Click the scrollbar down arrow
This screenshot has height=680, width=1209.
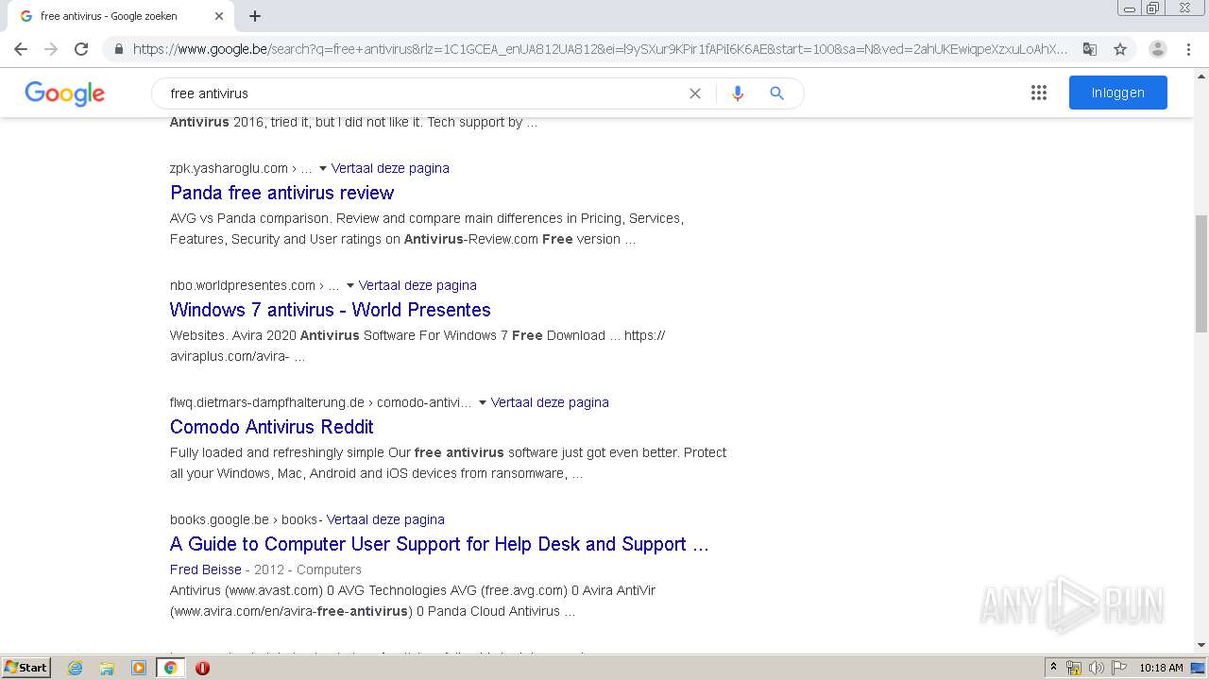[x=1201, y=645]
